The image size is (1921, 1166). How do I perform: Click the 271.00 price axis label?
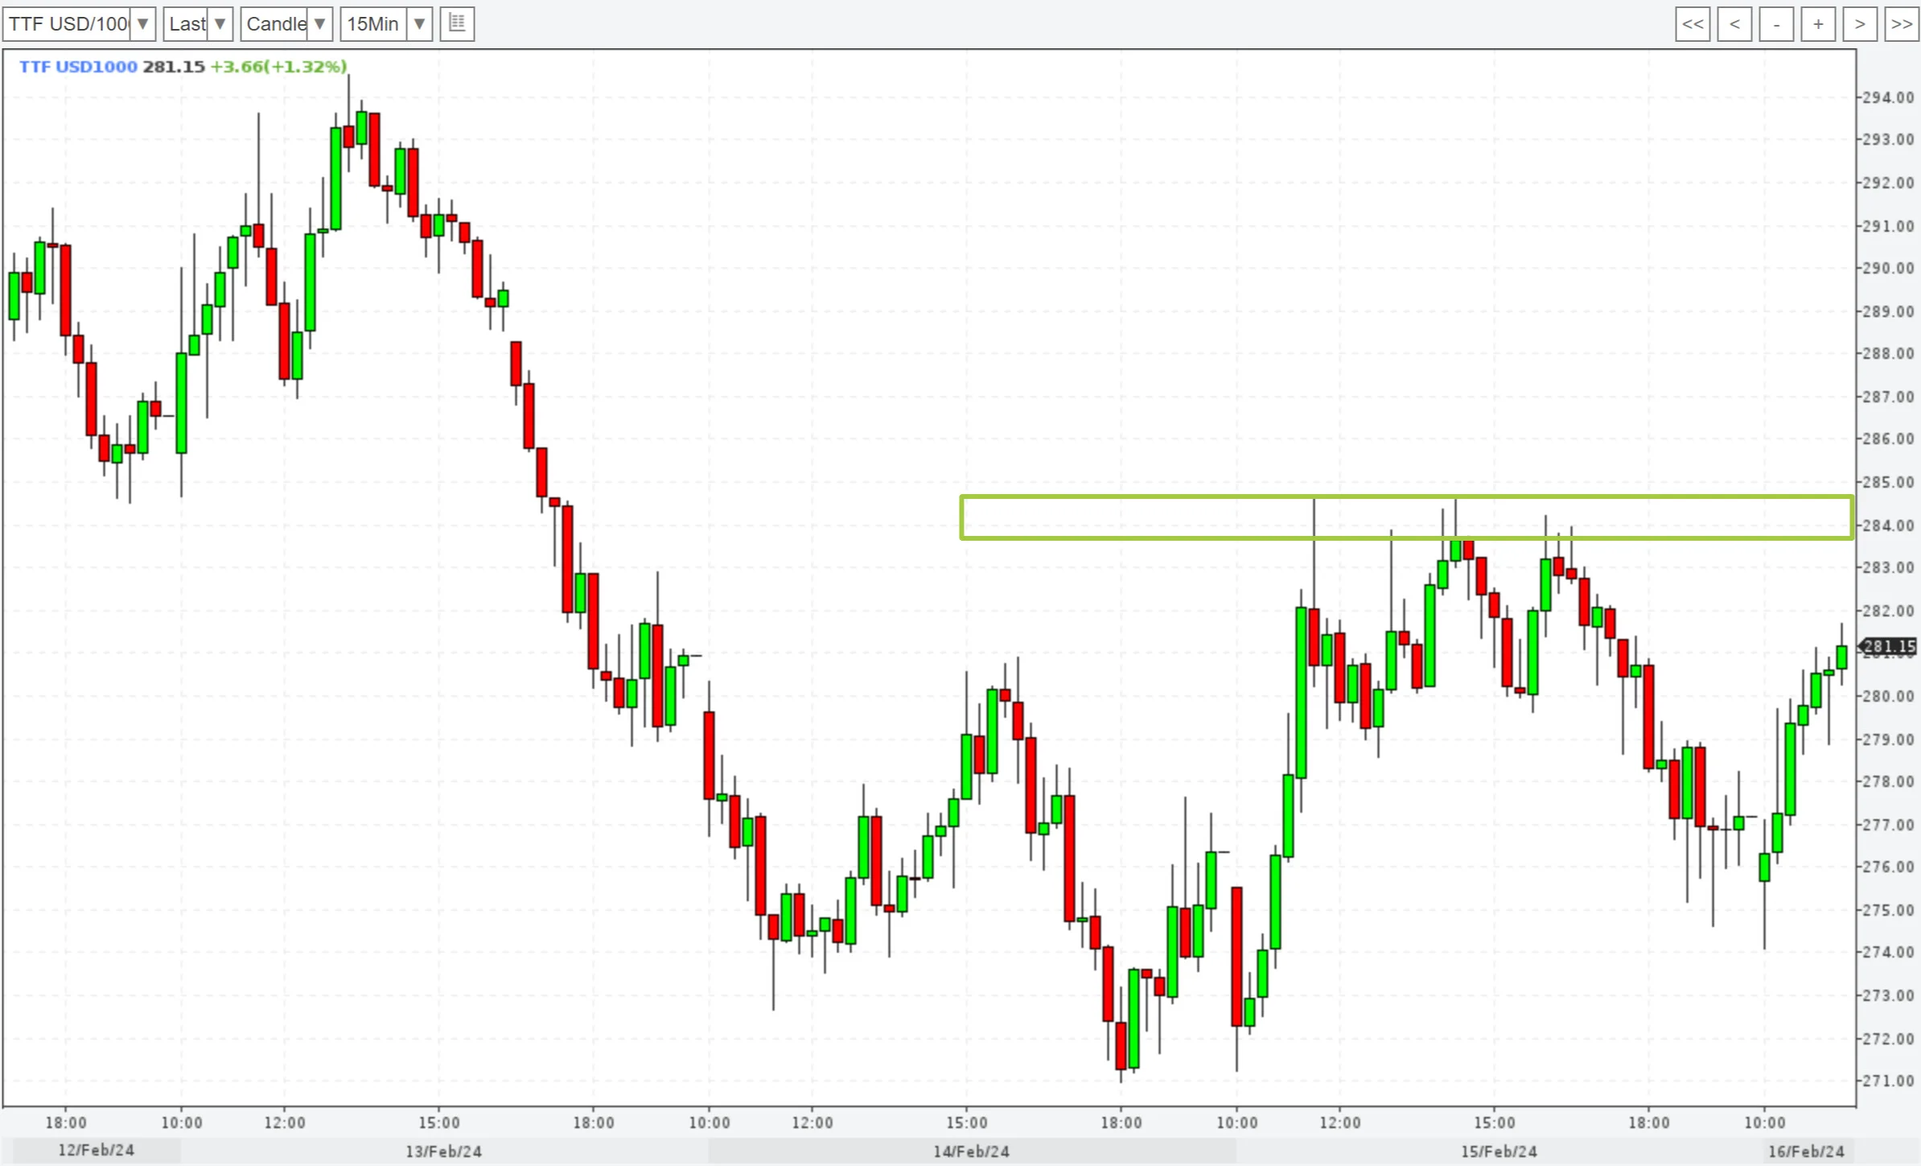click(x=1888, y=1081)
